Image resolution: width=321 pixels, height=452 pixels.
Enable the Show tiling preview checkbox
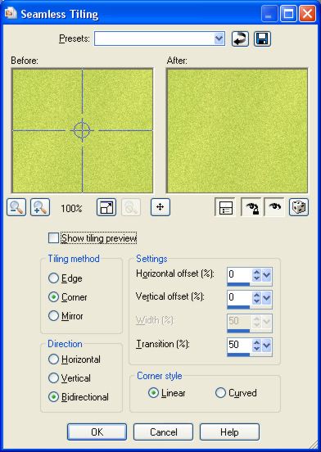click(x=53, y=238)
